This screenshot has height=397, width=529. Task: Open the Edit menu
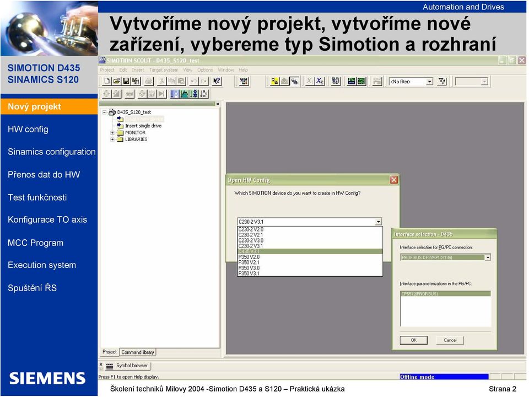click(x=123, y=70)
